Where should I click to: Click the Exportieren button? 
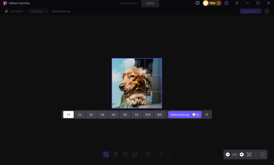[x=251, y=11]
